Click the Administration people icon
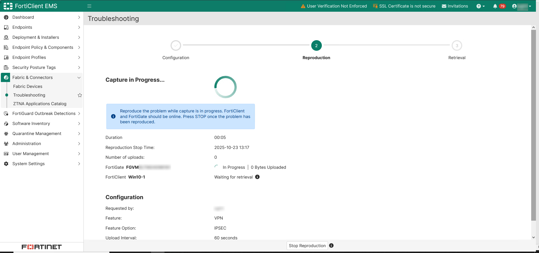The width and height of the screenshot is (539, 253). [x=6, y=144]
